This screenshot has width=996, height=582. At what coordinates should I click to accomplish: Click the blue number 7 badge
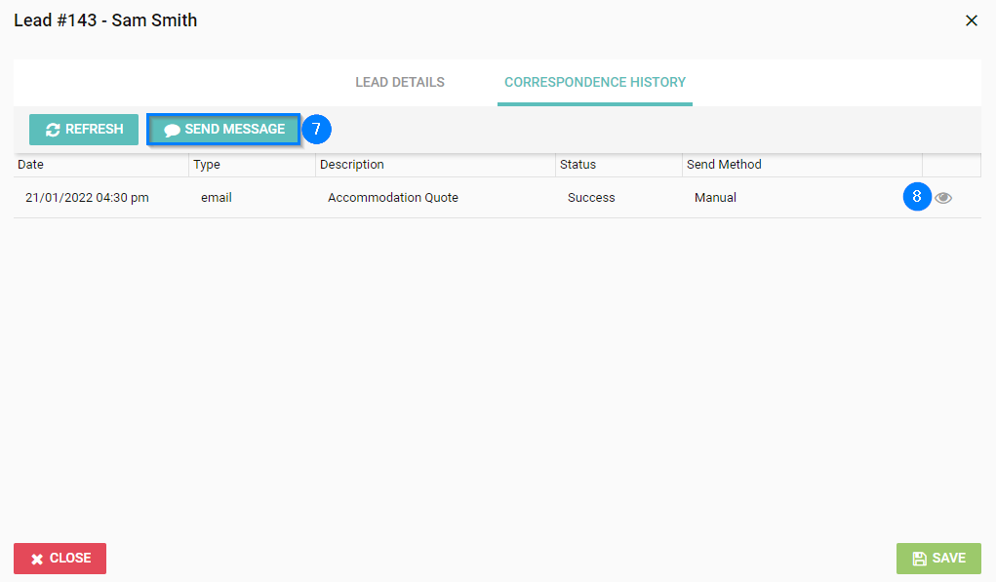click(317, 130)
